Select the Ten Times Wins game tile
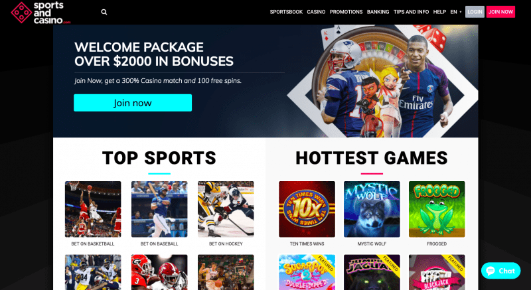The height and width of the screenshot is (290, 531). (307, 209)
